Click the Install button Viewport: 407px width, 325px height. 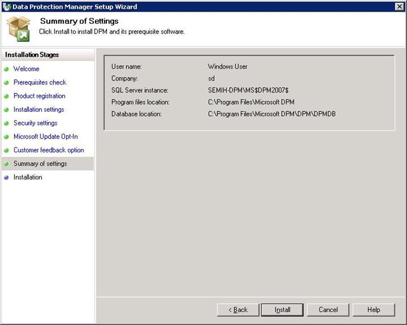(283, 310)
